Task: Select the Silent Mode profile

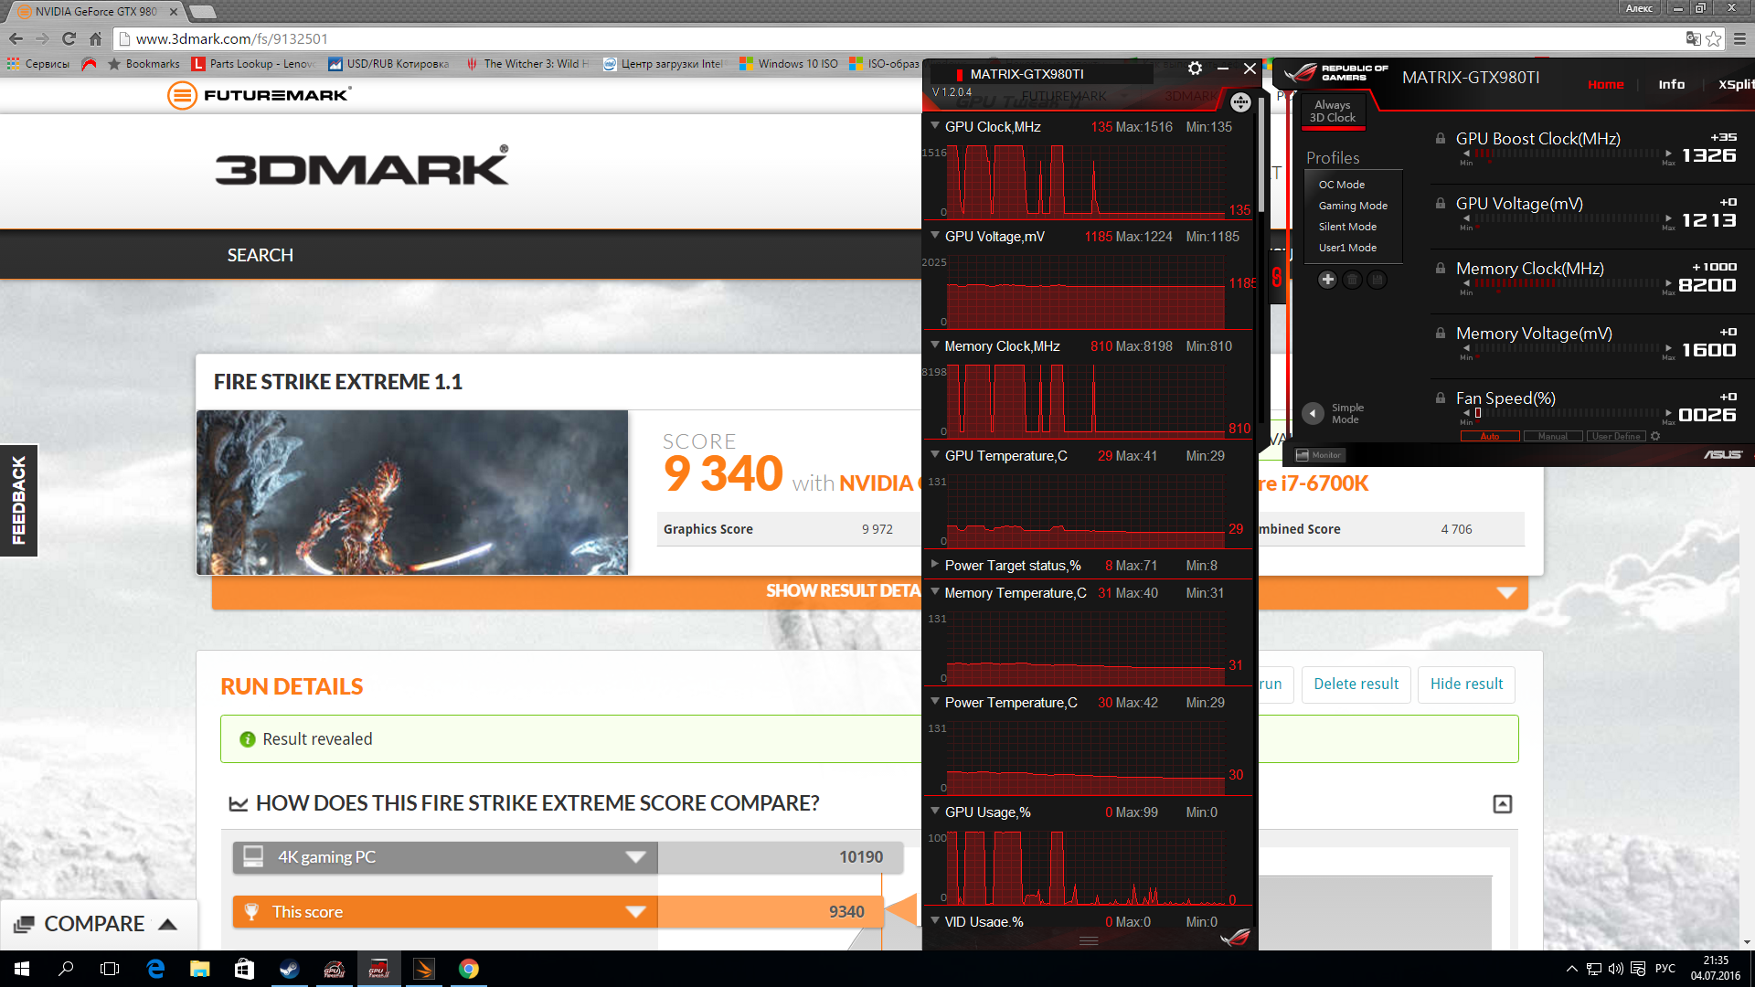Action: click(x=1347, y=227)
